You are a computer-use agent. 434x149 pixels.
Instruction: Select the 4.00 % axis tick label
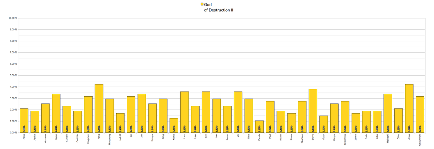point(13,87)
